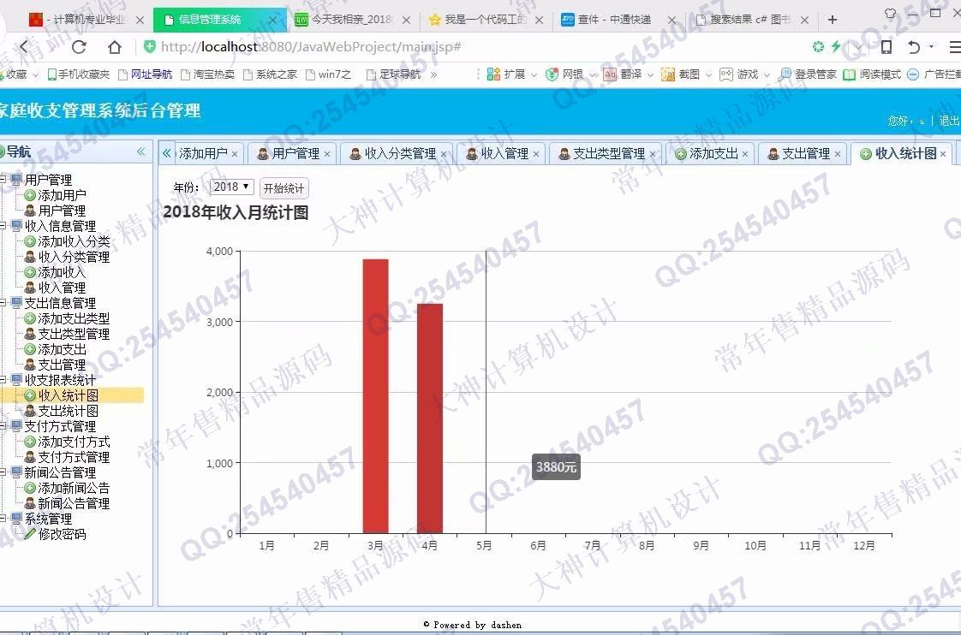Go to browser home page icon
The image size is (961, 635).
[115, 46]
